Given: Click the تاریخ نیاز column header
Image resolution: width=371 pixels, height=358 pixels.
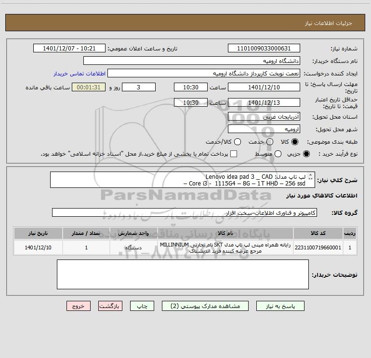Looking at the screenshot, I should click(x=38, y=233).
